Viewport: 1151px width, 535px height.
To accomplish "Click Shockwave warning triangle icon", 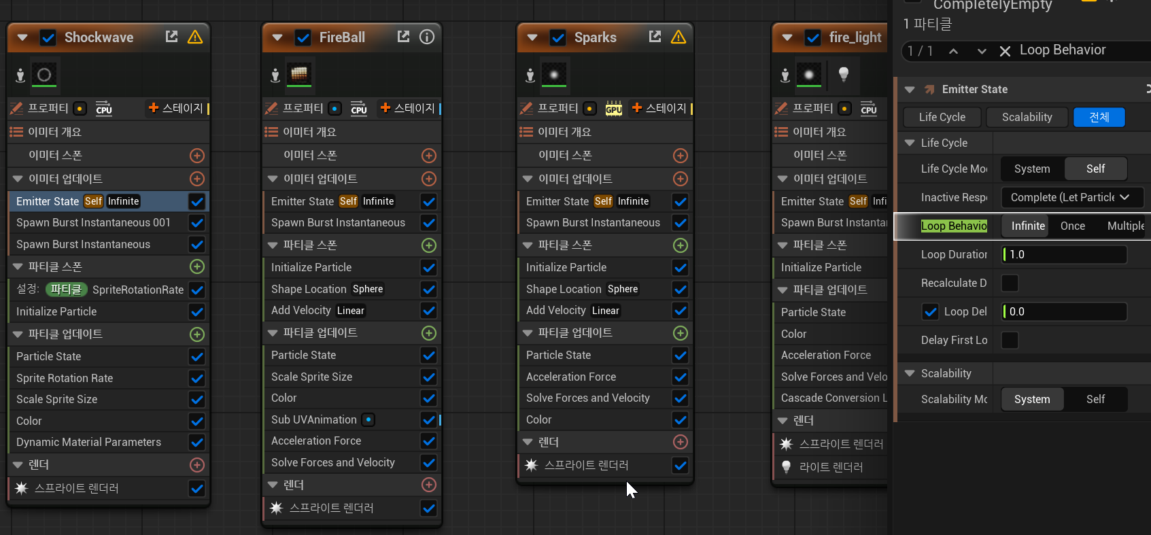I will [195, 37].
